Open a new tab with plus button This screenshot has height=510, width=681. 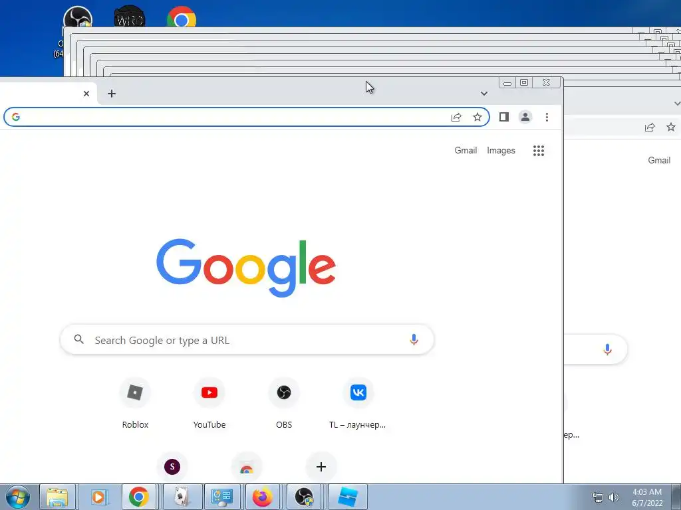112,94
